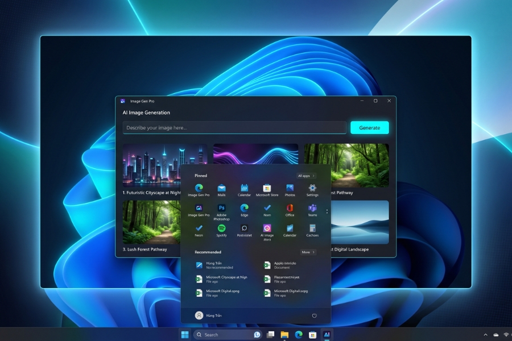Screen dimensions: 512x341
Task: Click the Windows Start button on the taskbar
Action: 185,335
